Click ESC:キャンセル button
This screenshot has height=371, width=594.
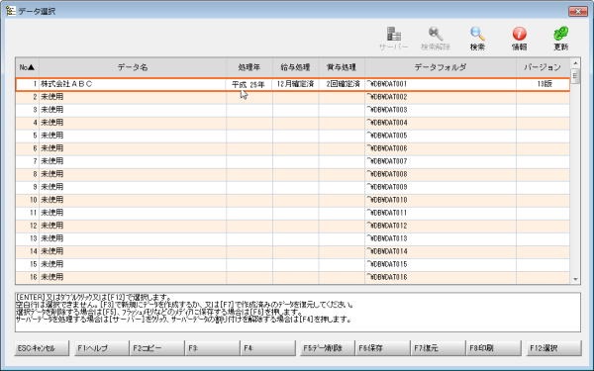(42, 348)
